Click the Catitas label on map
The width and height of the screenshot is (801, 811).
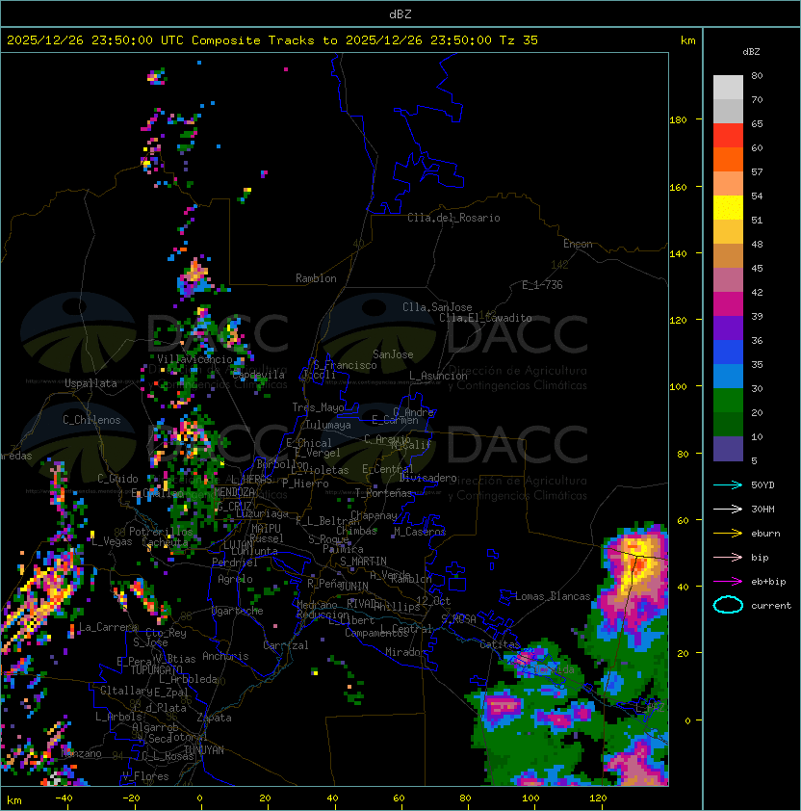click(x=500, y=644)
